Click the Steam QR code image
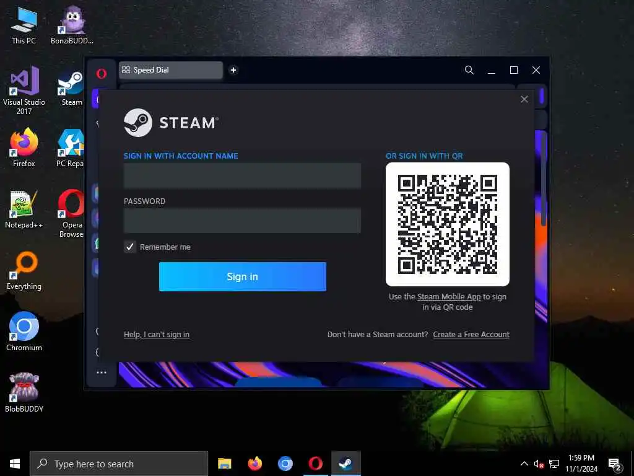This screenshot has width=634, height=476. (448, 224)
